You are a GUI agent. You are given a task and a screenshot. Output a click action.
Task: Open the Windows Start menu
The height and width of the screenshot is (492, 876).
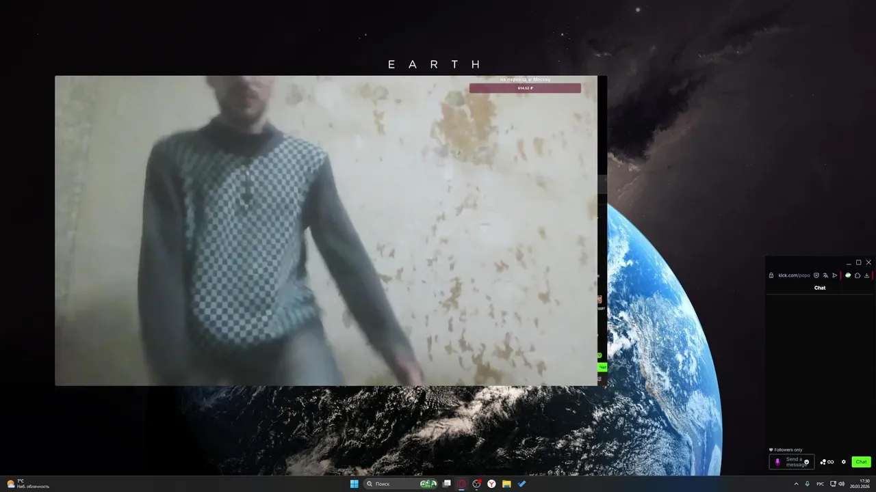coord(355,484)
